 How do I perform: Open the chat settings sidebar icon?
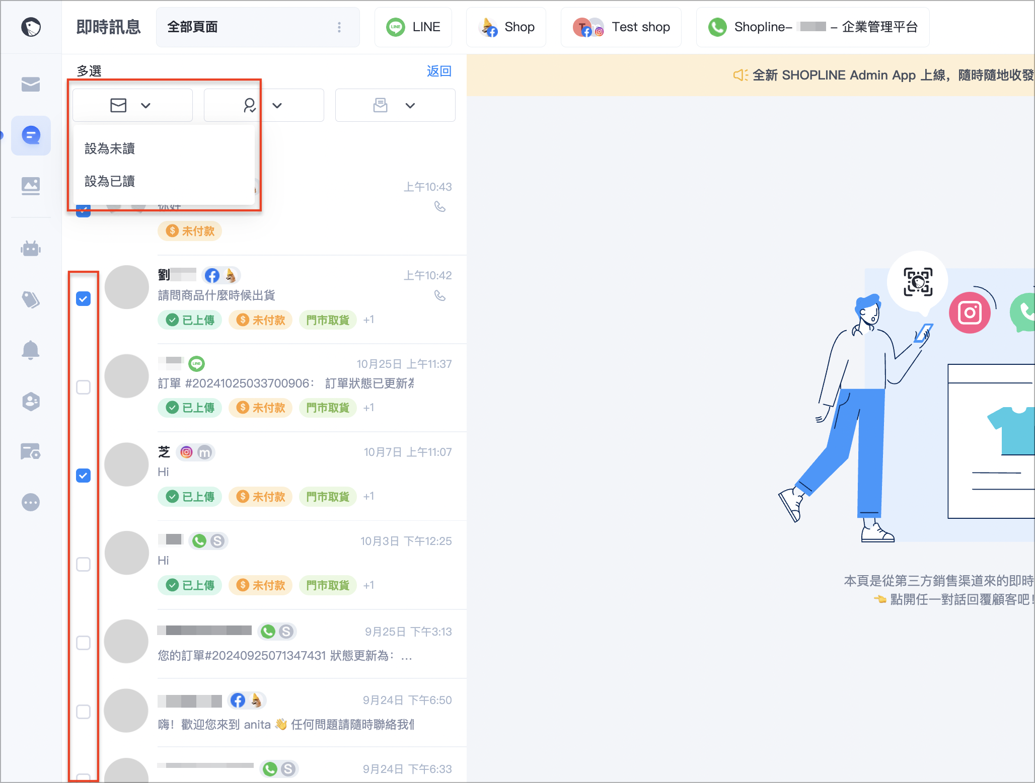31,451
